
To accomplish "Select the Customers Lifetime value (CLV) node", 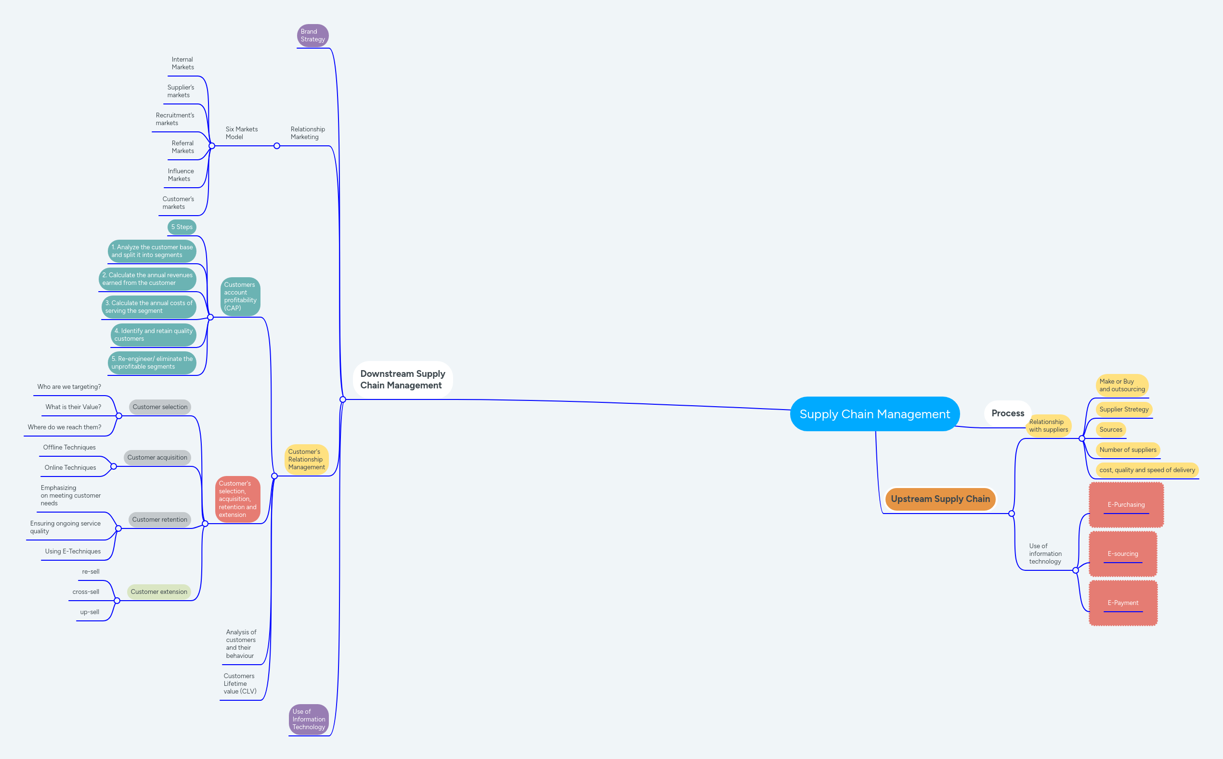I will (x=240, y=683).
